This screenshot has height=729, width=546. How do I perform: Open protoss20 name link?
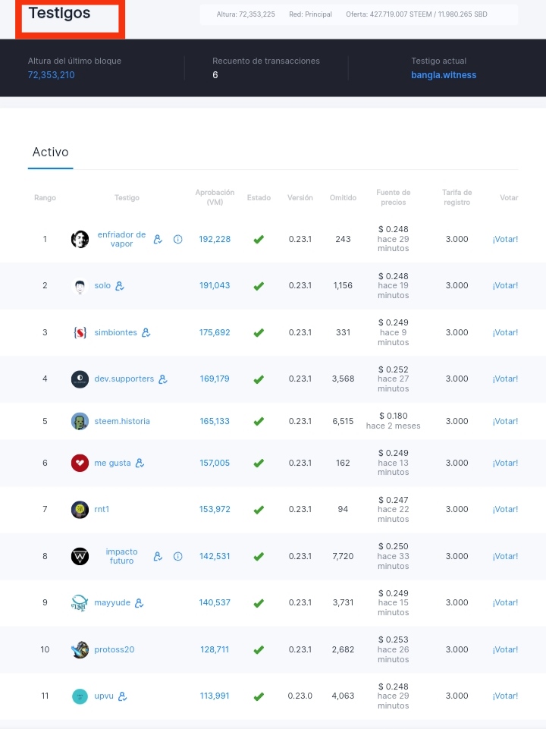coord(115,649)
